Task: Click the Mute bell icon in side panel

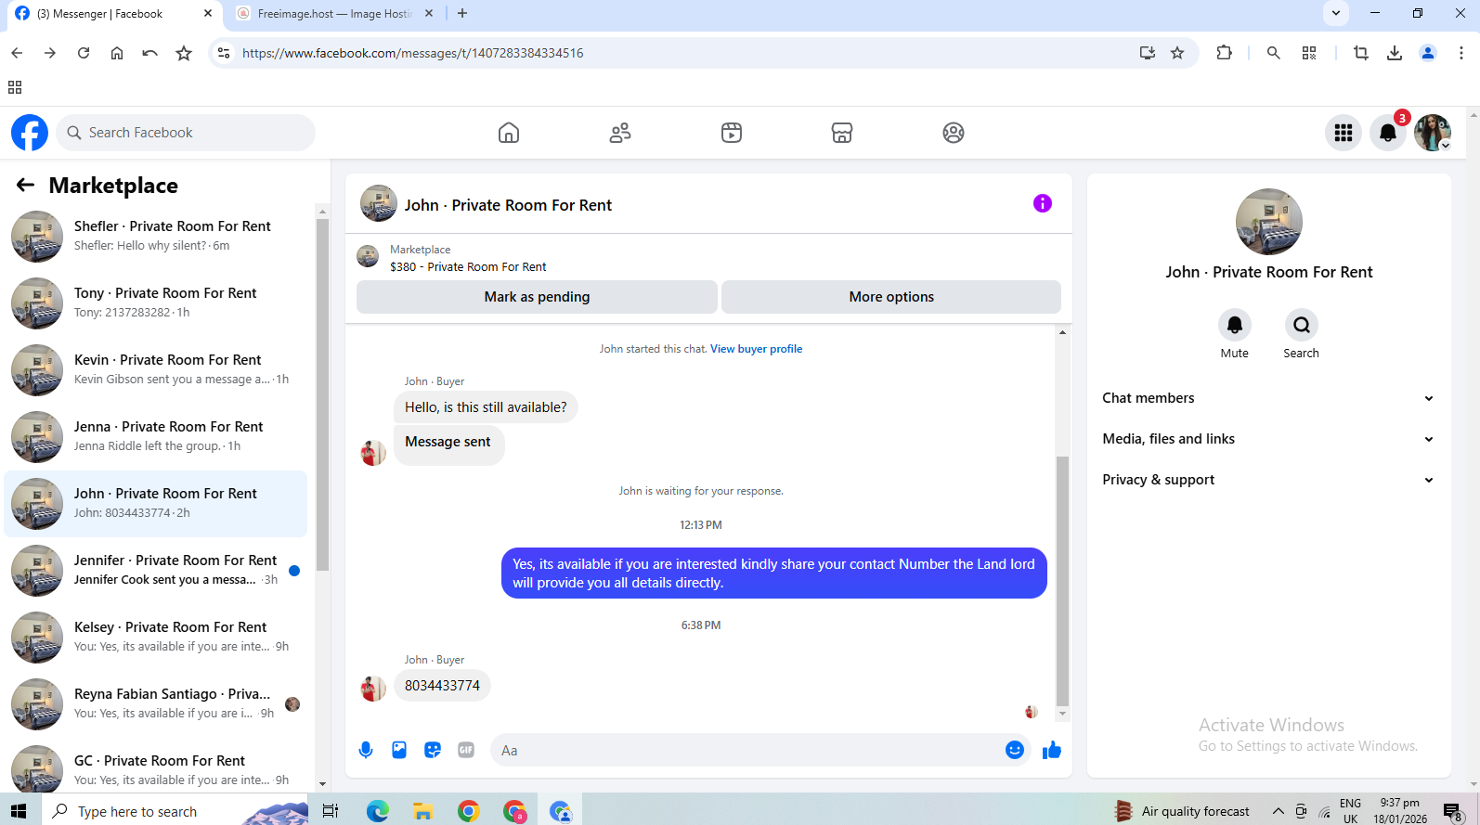Action: click(x=1235, y=325)
